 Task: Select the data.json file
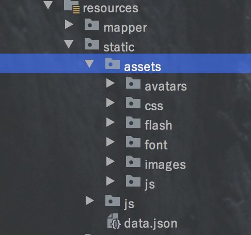[151, 224]
